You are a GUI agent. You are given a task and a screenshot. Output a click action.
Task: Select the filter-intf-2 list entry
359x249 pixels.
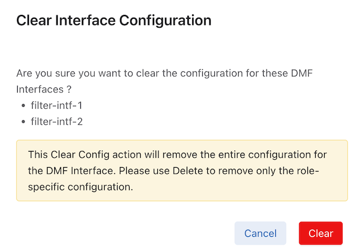57,121
